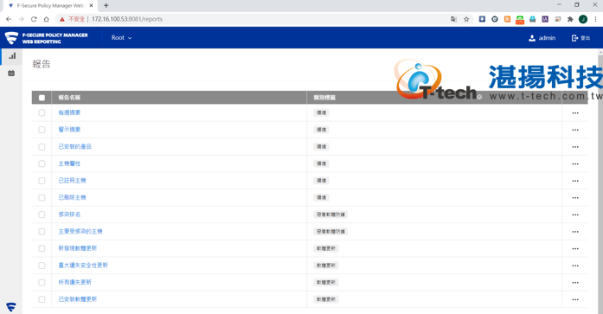The width and height of the screenshot is (603, 314).
Task: Open a new browser tab
Action: (106, 6)
